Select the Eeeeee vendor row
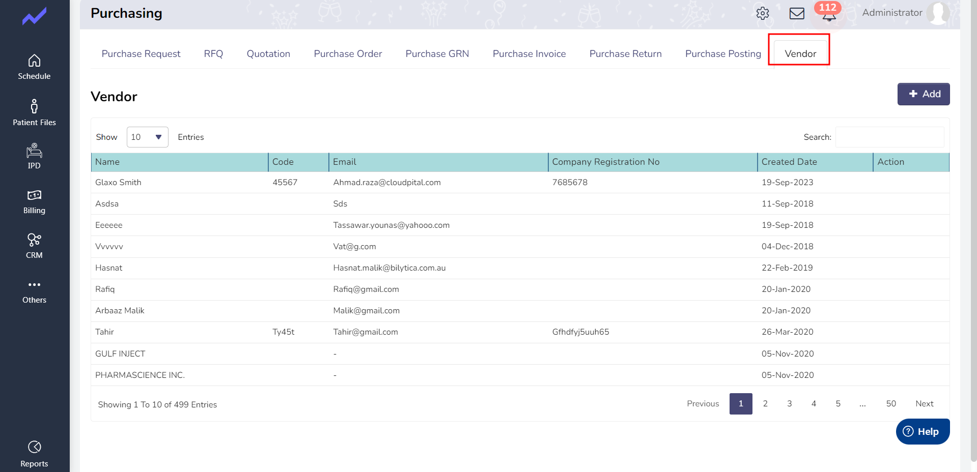This screenshot has width=977, height=472. tap(520, 225)
